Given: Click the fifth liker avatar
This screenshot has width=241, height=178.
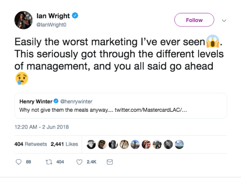Looking at the screenshot, I should coord(135,144).
